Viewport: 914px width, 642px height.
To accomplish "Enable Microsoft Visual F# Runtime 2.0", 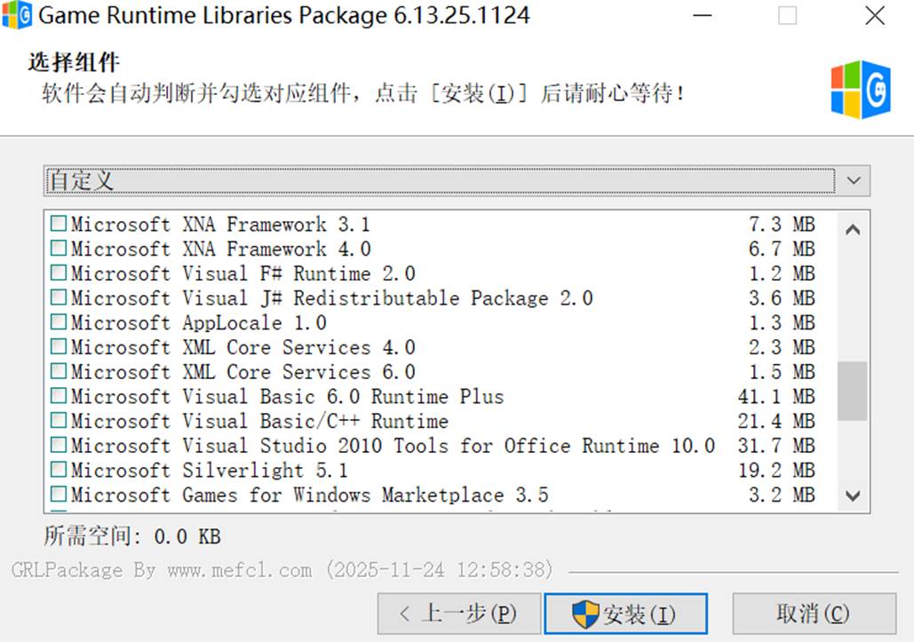I will click(59, 273).
